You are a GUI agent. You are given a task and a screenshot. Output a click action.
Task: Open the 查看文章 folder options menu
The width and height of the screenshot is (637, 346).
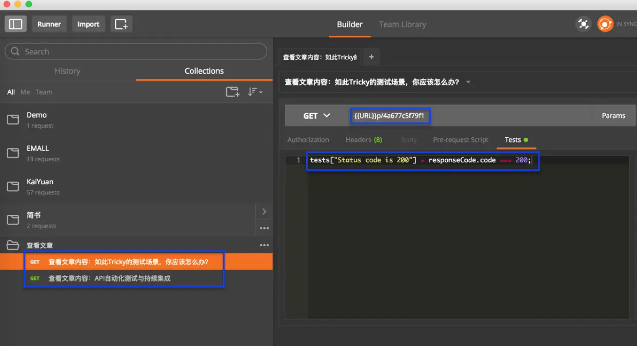point(264,245)
